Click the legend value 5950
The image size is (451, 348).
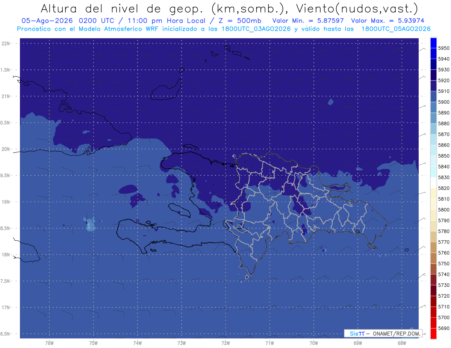point(444,48)
